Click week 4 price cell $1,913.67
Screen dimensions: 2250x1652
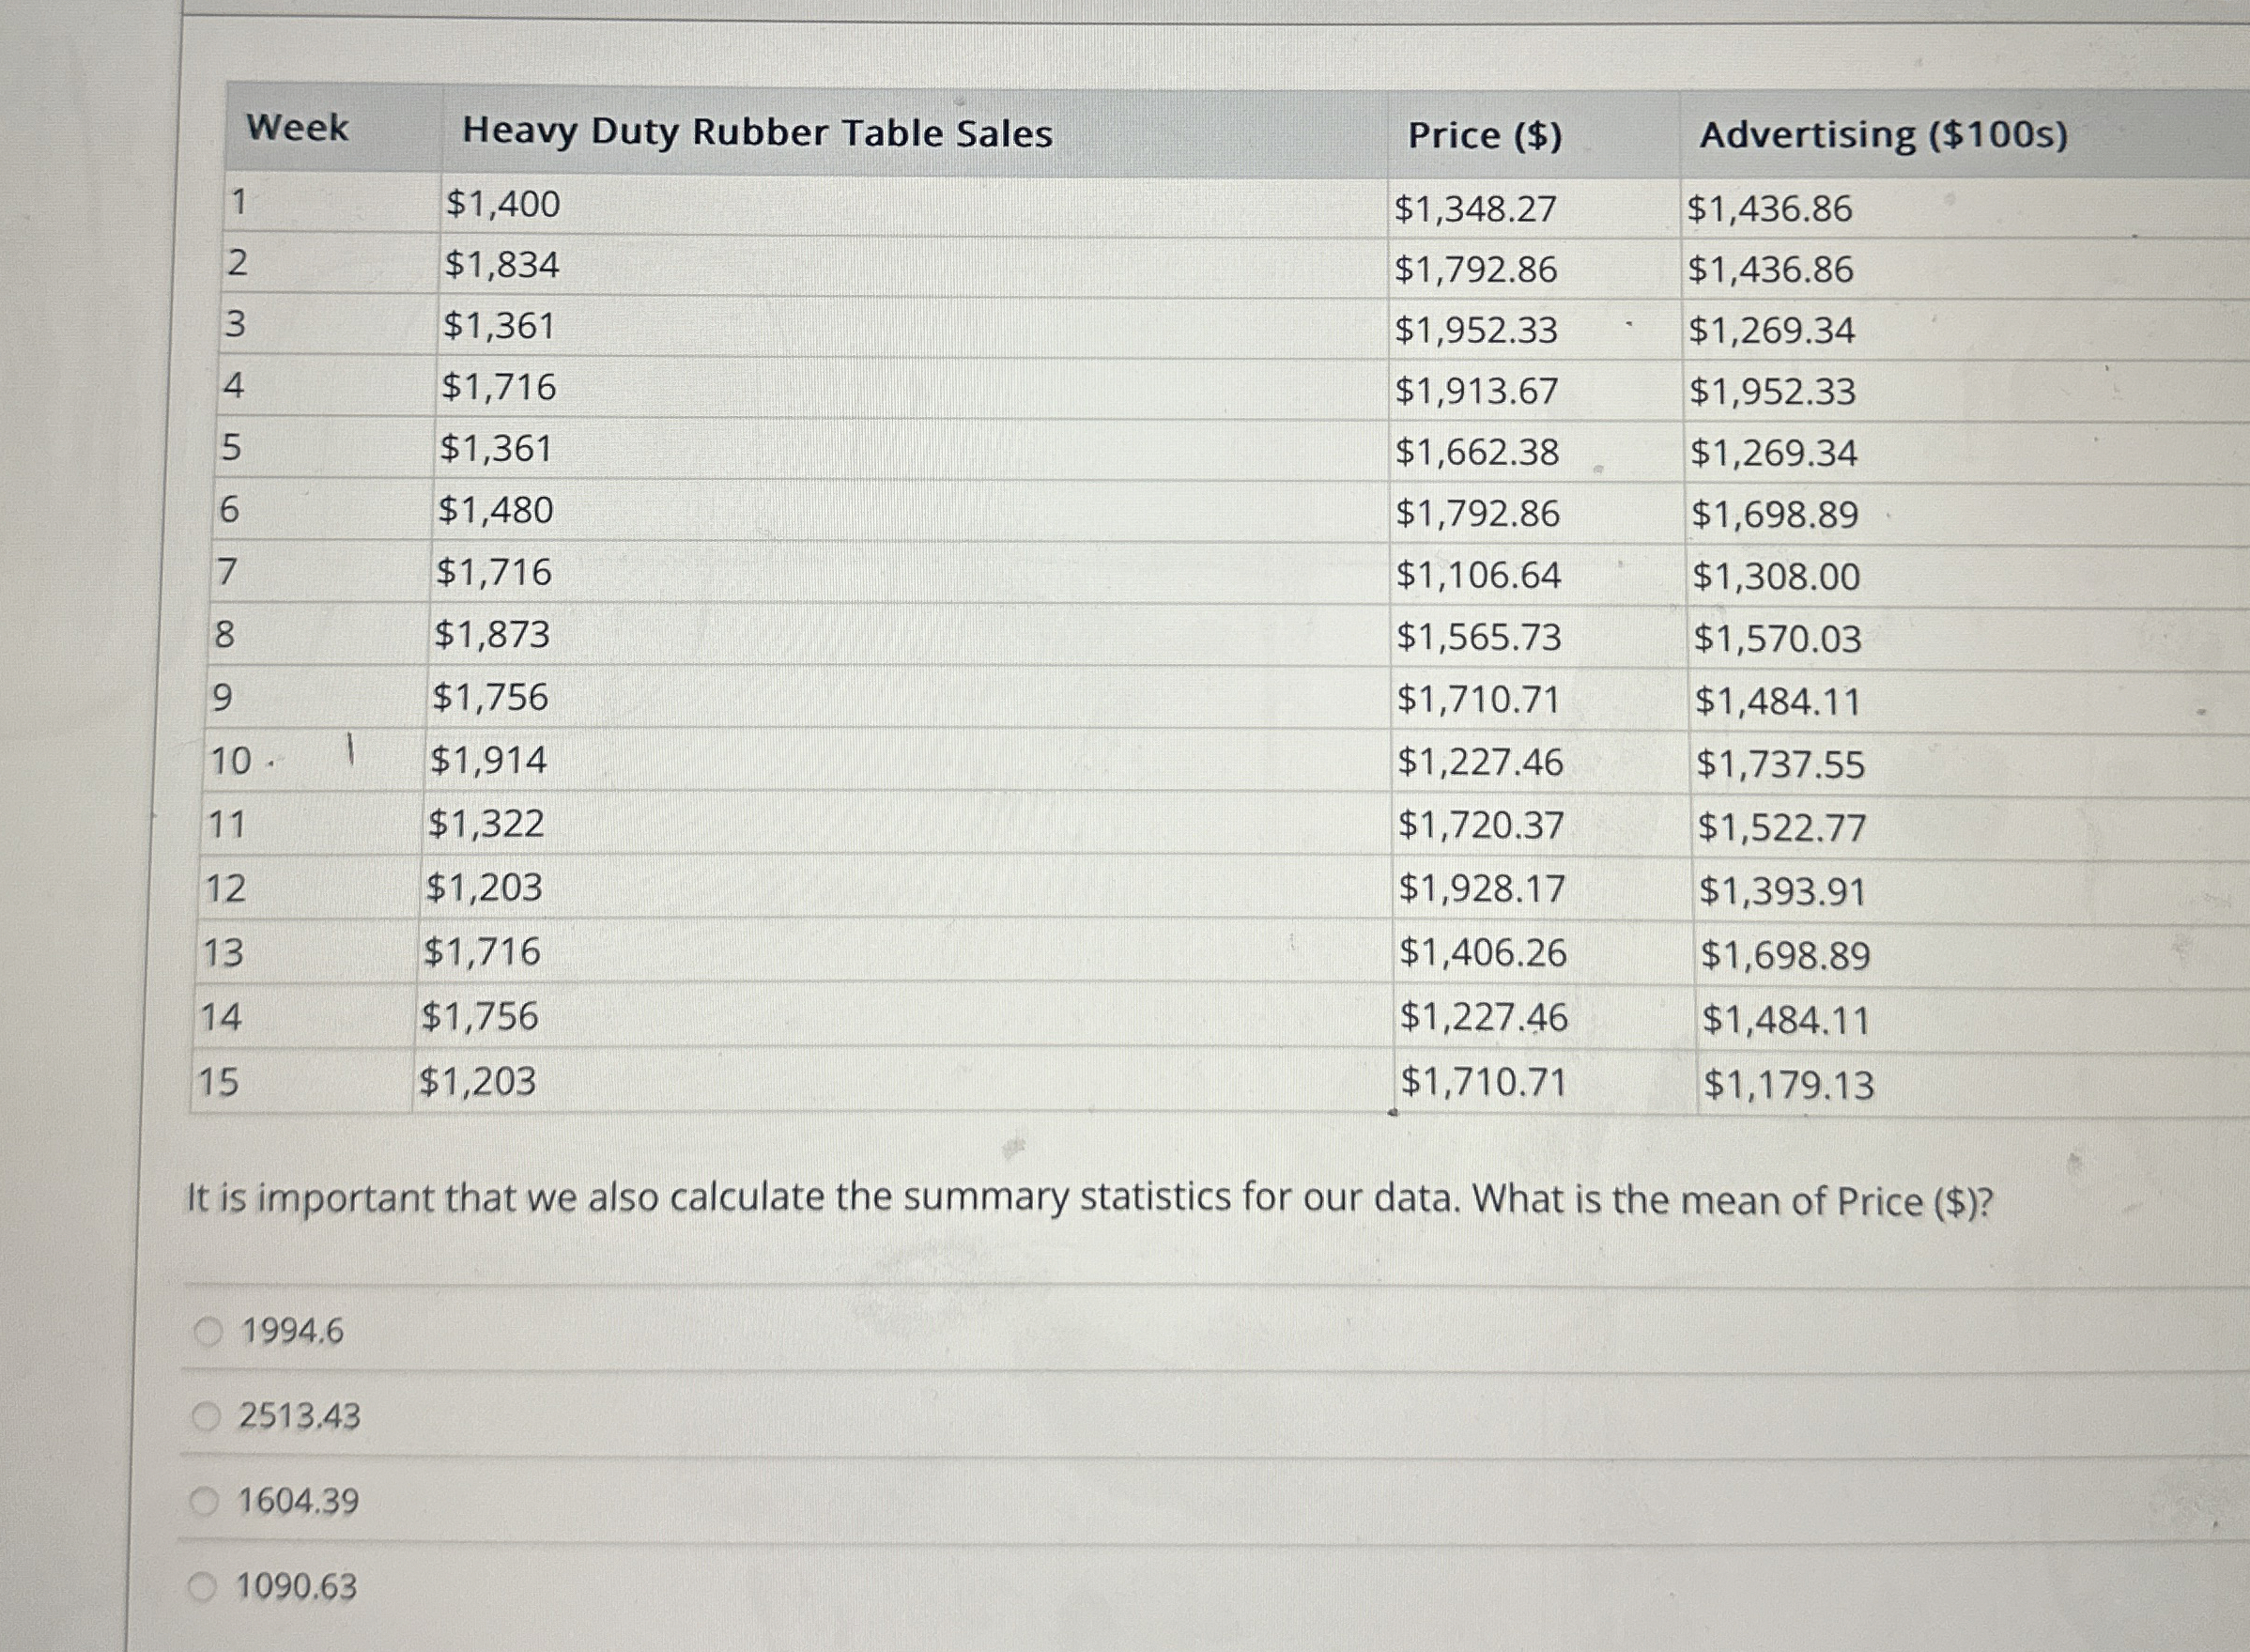(1477, 391)
